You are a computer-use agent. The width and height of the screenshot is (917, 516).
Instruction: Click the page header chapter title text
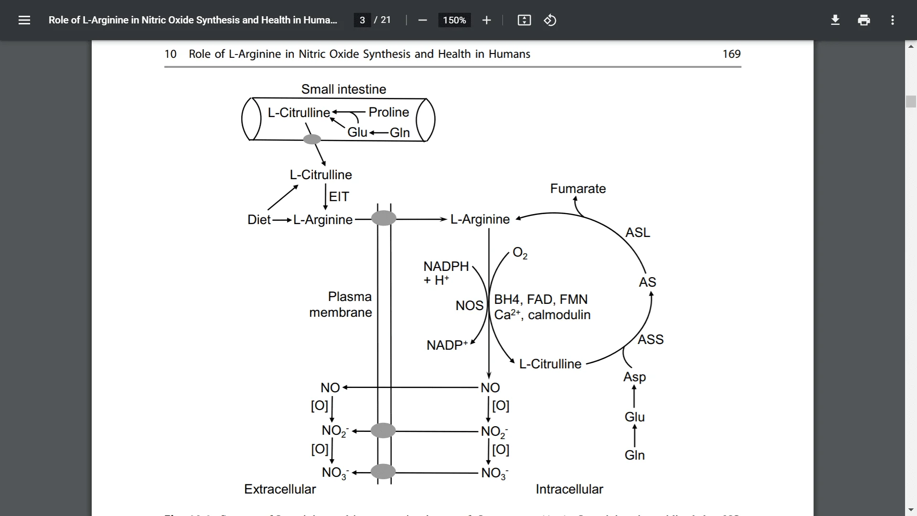click(359, 54)
